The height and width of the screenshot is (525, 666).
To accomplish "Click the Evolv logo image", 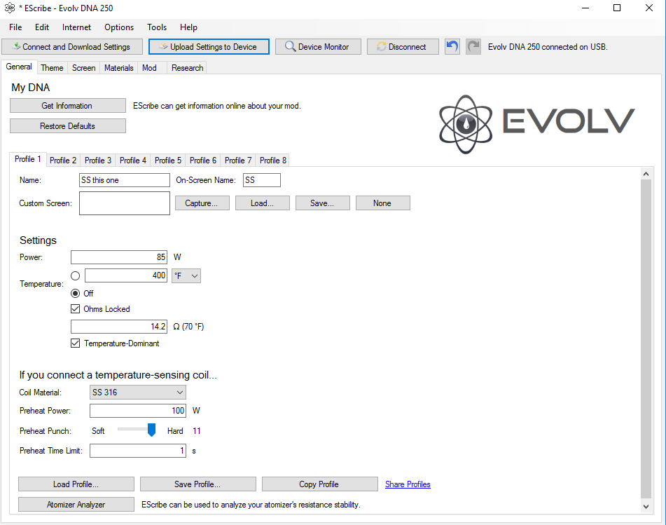I will pyautogui.click(x=537, y=124).
